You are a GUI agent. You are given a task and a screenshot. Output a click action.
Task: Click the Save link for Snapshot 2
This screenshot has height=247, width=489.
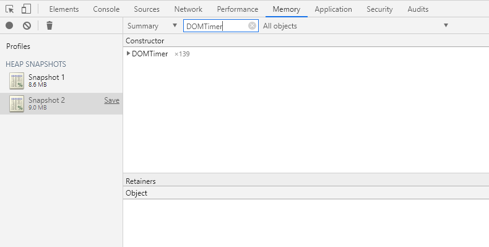(111, 100)
